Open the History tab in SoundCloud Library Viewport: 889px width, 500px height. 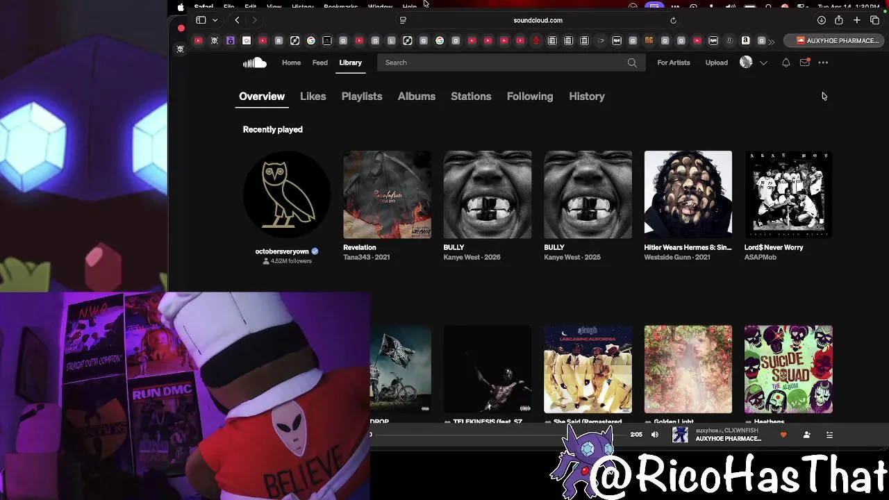(x=587, y=97)
